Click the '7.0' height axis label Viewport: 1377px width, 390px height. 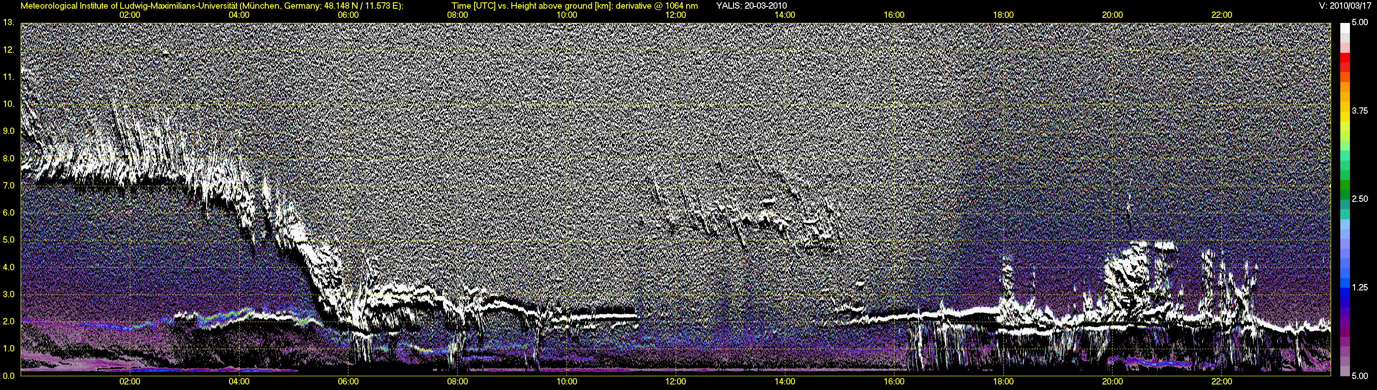point(9,185)
